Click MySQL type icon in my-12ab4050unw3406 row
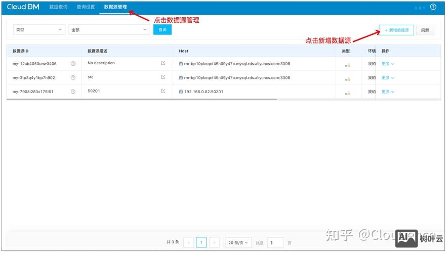This screenshot has width=447, height=253. tap(347, 65)
